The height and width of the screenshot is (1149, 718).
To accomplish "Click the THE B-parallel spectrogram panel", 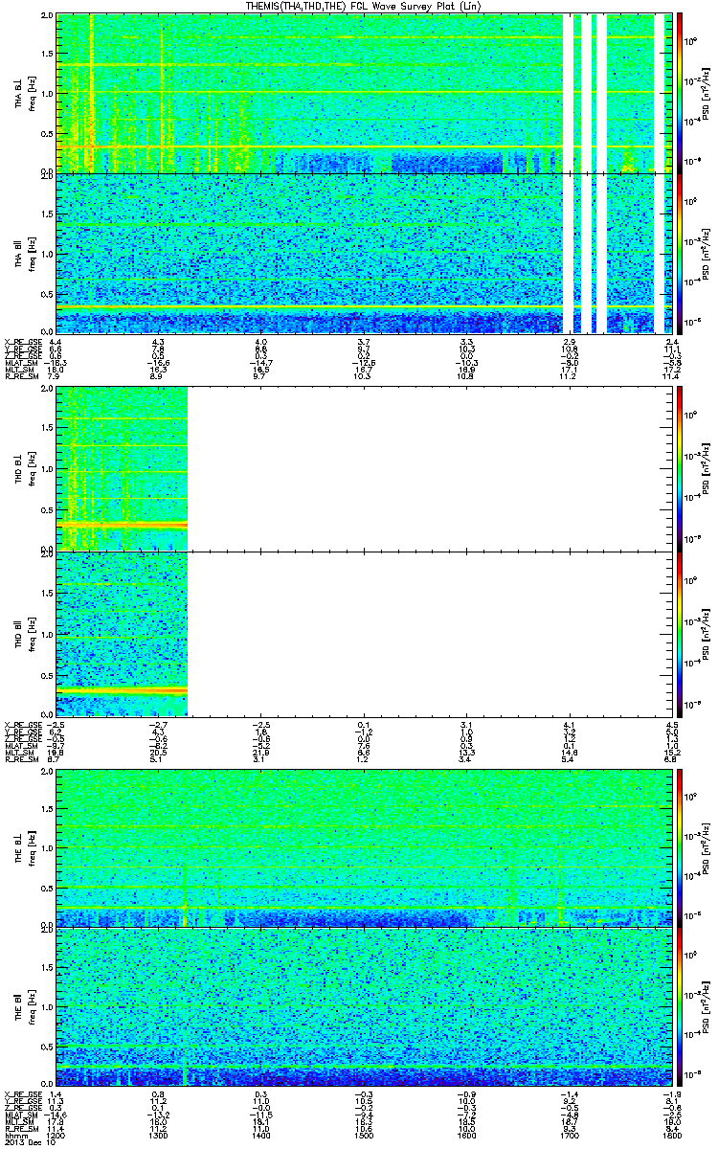I will (363, 1006).
